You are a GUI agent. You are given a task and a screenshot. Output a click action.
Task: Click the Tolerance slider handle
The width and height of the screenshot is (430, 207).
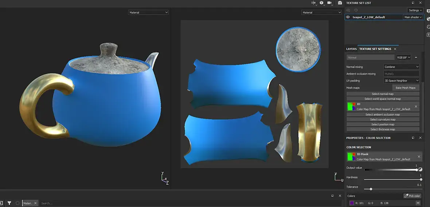tap(371, 189)
